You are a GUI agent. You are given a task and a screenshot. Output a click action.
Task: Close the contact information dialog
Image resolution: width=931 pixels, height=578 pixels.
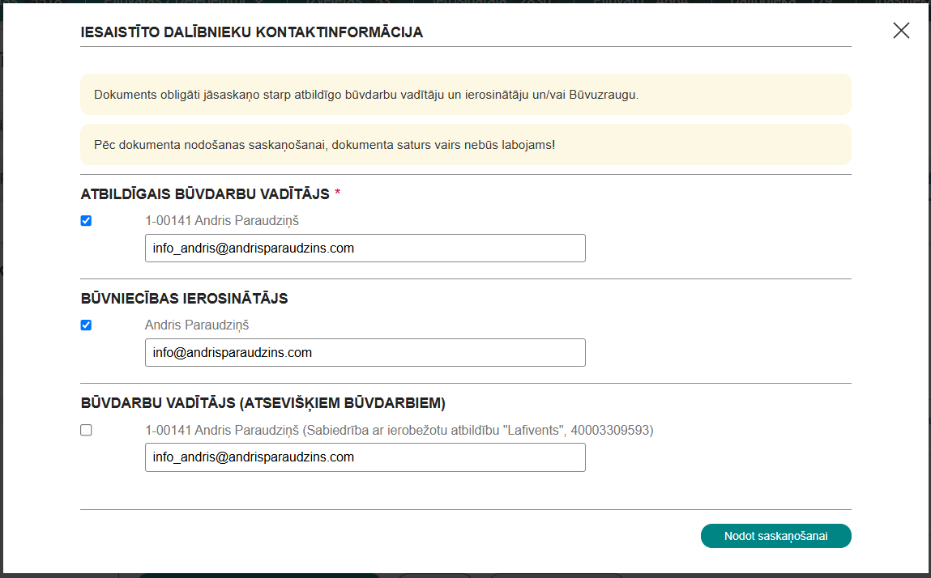901,31
